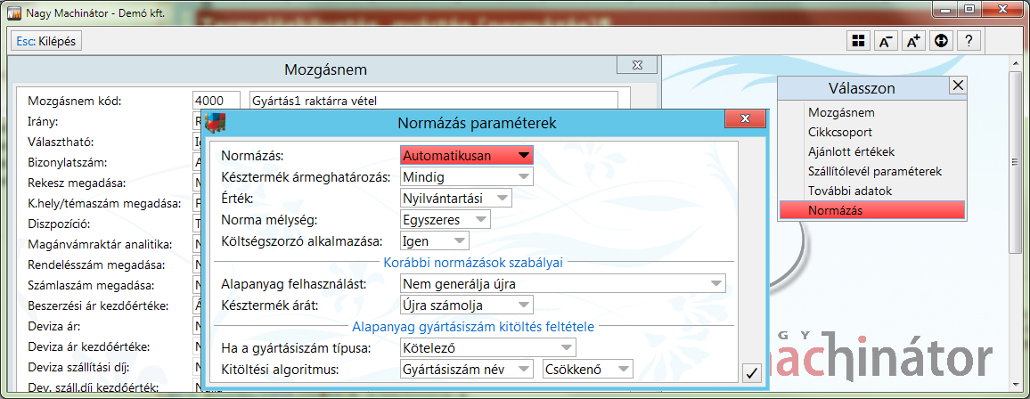
Task: Close the Válasszon panel with X
Action: (958, 85)
